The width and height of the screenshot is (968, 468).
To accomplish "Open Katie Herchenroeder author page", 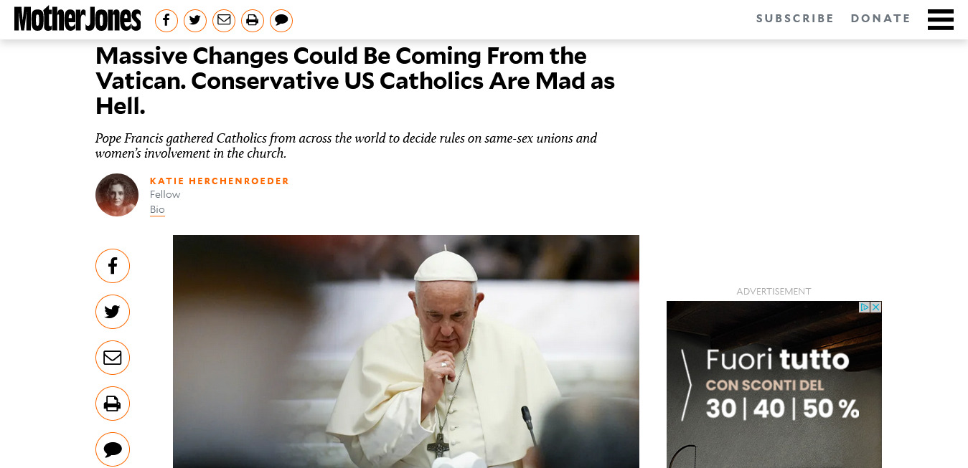I will coord(220,181).
